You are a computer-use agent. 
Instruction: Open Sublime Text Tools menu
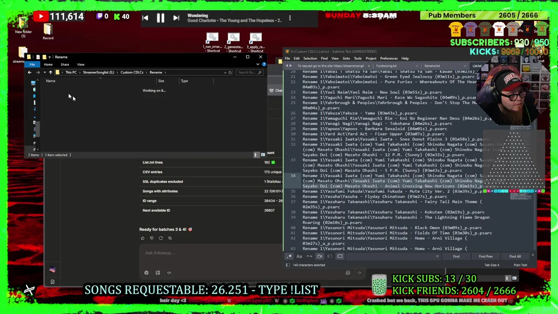(357, 58)
